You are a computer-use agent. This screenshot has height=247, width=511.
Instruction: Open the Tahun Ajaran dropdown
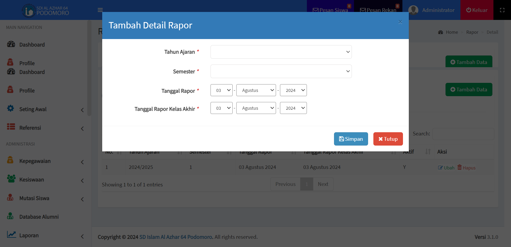[x=281, y=52]
